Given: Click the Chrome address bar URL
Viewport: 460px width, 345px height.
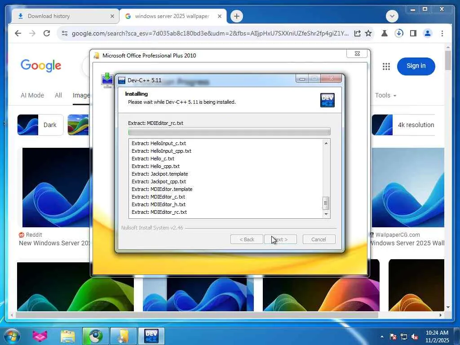Looking at the screenshot, I should (210, 33).
